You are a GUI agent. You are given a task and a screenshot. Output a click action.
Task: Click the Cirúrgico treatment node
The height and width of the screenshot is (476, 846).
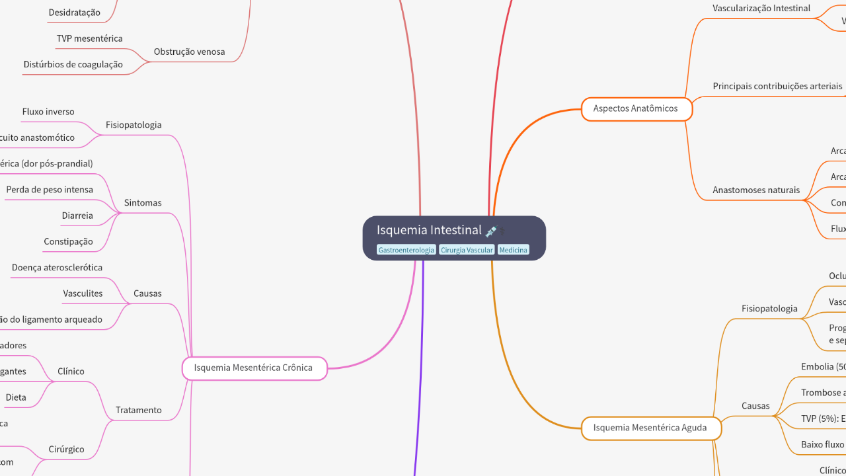click(66, 450)
